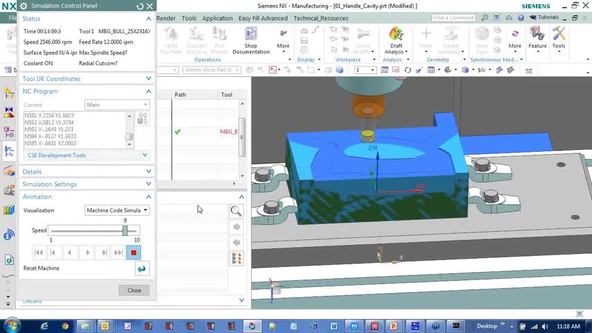Click the play forward button in Animation

tap(87, 253)
